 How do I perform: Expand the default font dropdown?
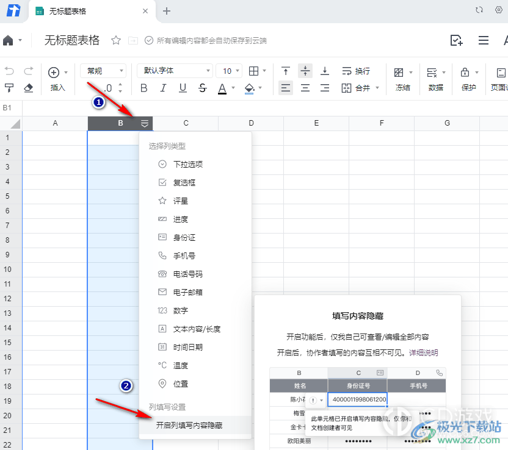tap(175, 71)
